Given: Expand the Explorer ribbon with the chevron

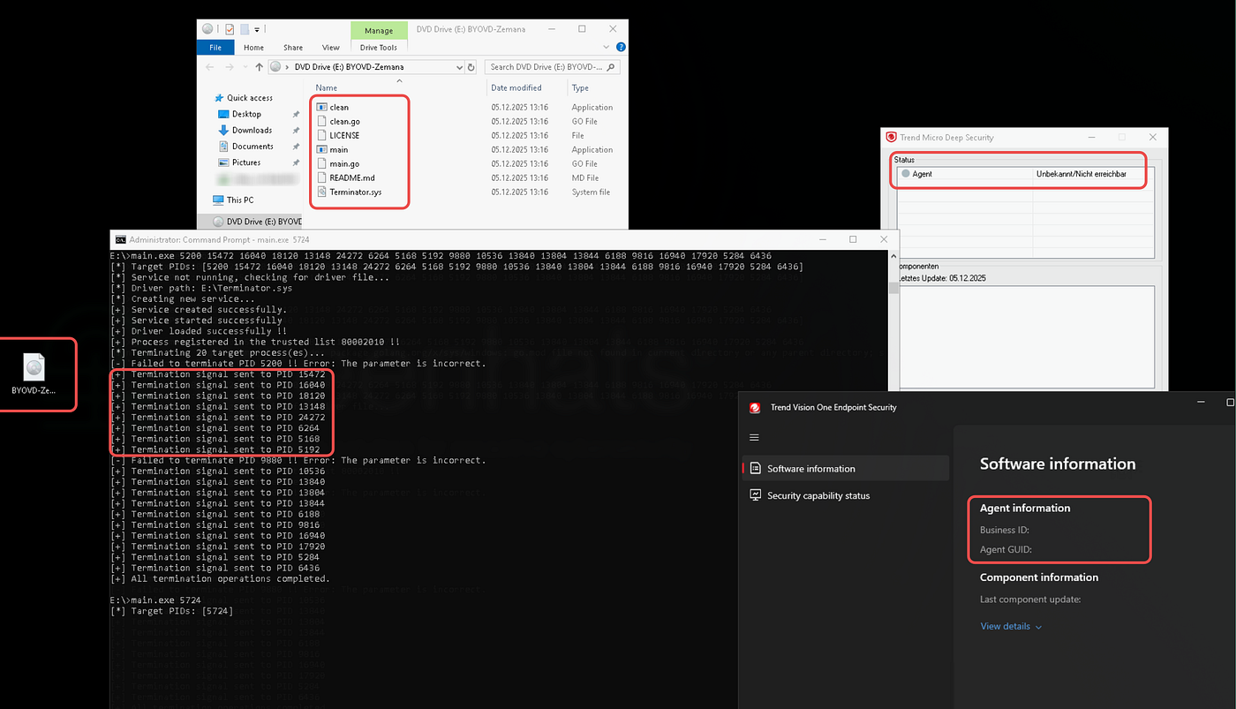Looking at the screenshot, I should pos(608,48).
